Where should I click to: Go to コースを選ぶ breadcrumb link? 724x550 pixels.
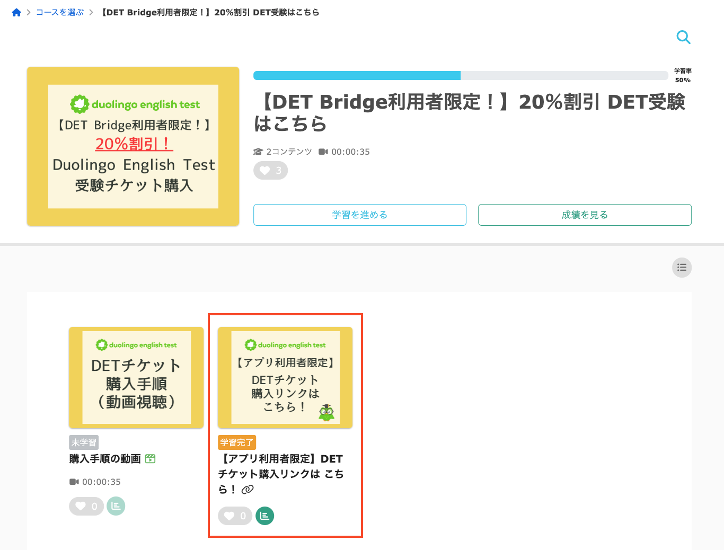tap(60, 12)
